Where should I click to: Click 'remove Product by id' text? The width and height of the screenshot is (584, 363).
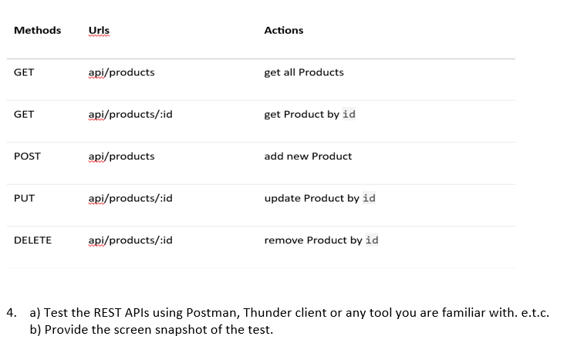(x=322, y=240)
